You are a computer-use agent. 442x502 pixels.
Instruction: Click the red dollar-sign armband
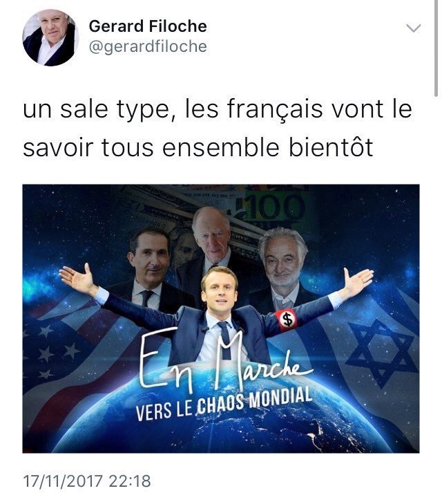click(x=287, y=319)
